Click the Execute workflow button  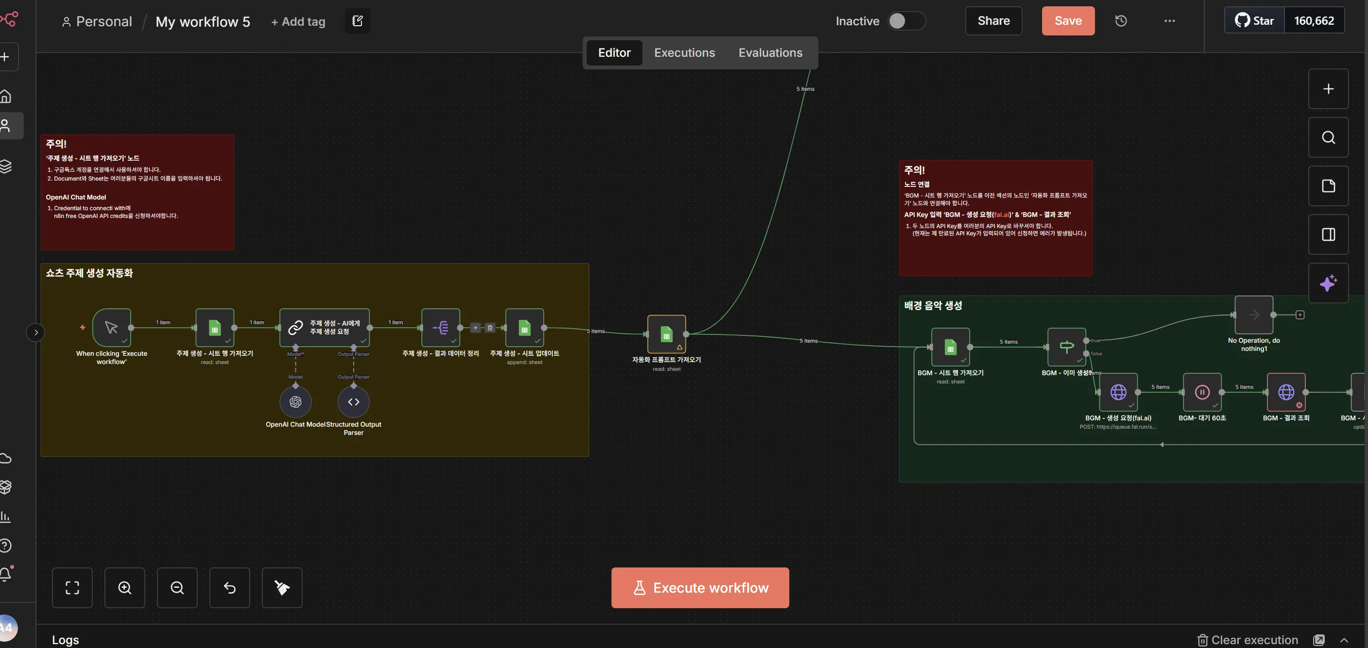(x=700, y=587)
